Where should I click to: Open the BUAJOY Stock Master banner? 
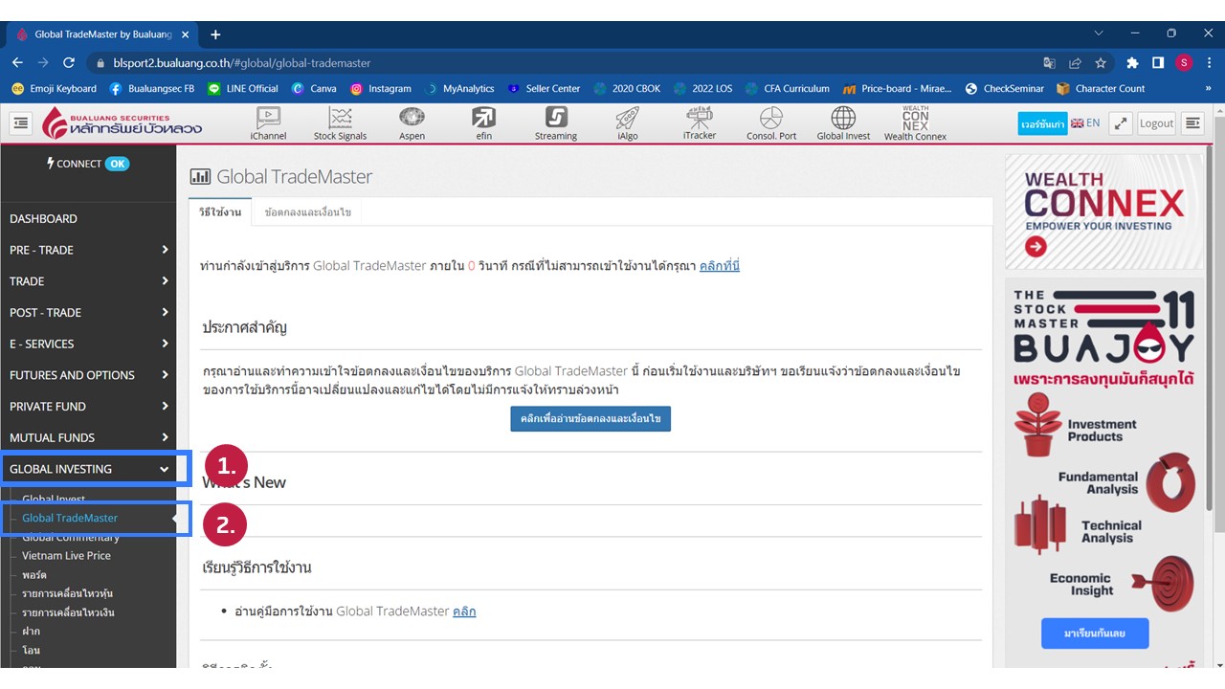click(x=1104, y=474)
